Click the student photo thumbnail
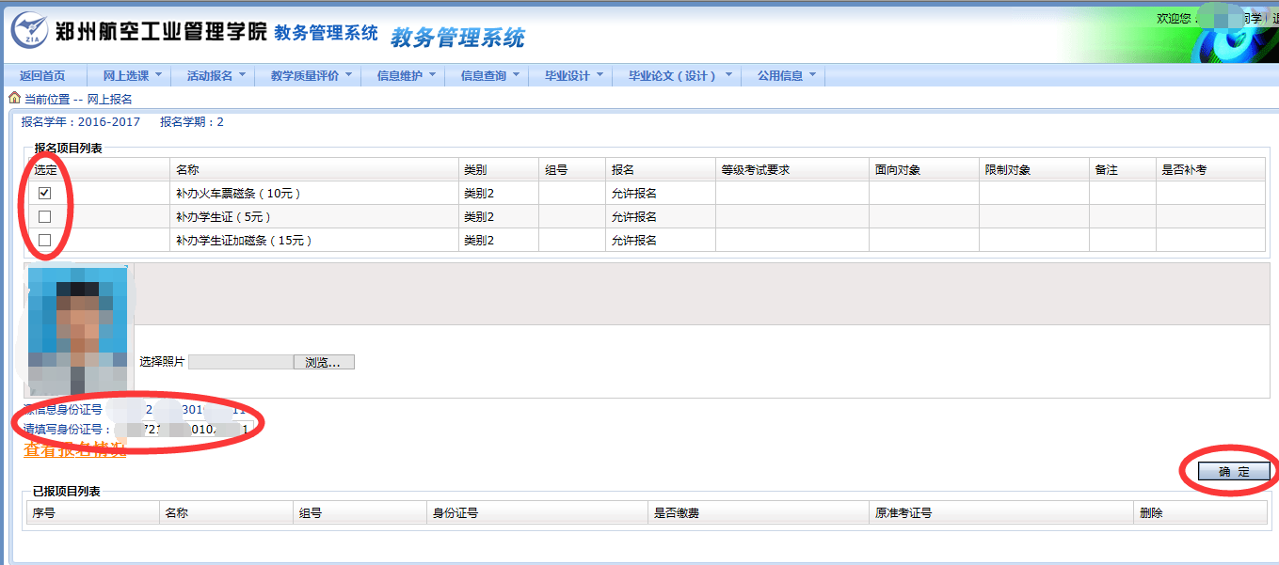 click(77, 329)
